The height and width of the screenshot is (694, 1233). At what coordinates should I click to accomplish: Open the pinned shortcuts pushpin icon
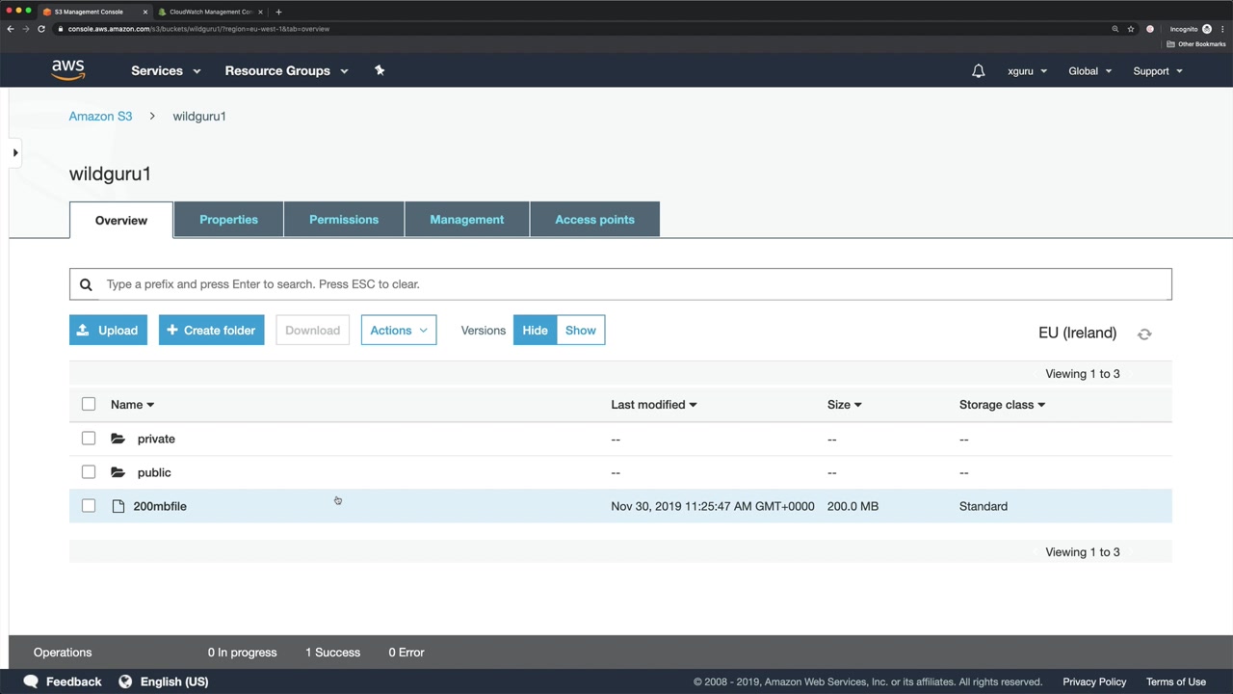[x=380, y=70]
